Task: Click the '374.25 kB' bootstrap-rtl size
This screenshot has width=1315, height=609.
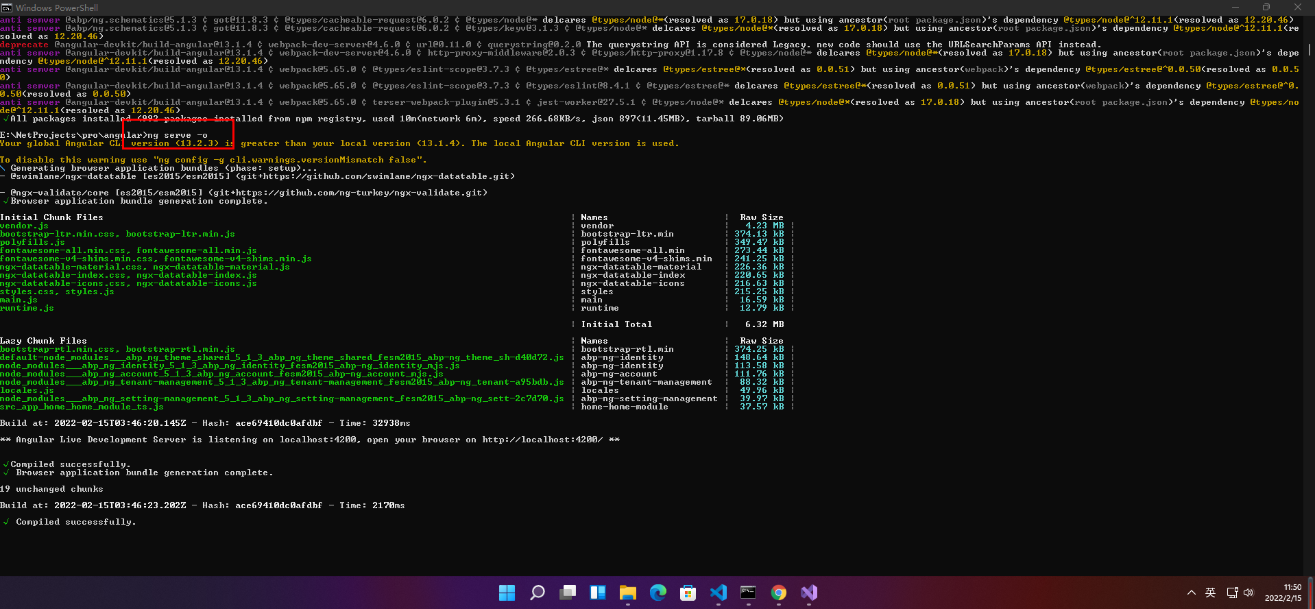Action: (759, 349)
